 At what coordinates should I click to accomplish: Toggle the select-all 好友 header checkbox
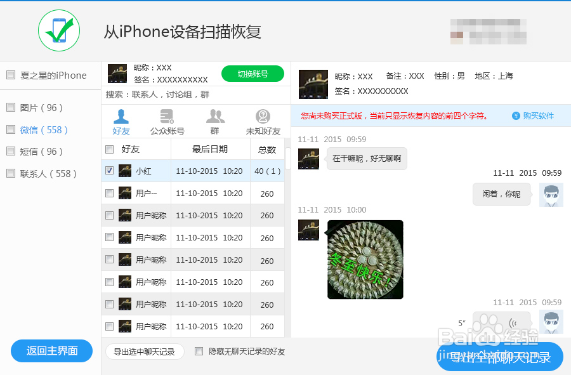click(109, 149)
